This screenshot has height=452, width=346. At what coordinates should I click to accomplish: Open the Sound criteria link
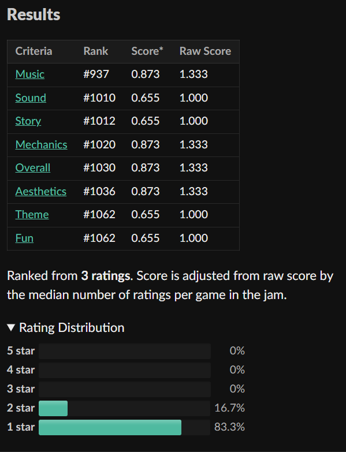click(31, 98)
